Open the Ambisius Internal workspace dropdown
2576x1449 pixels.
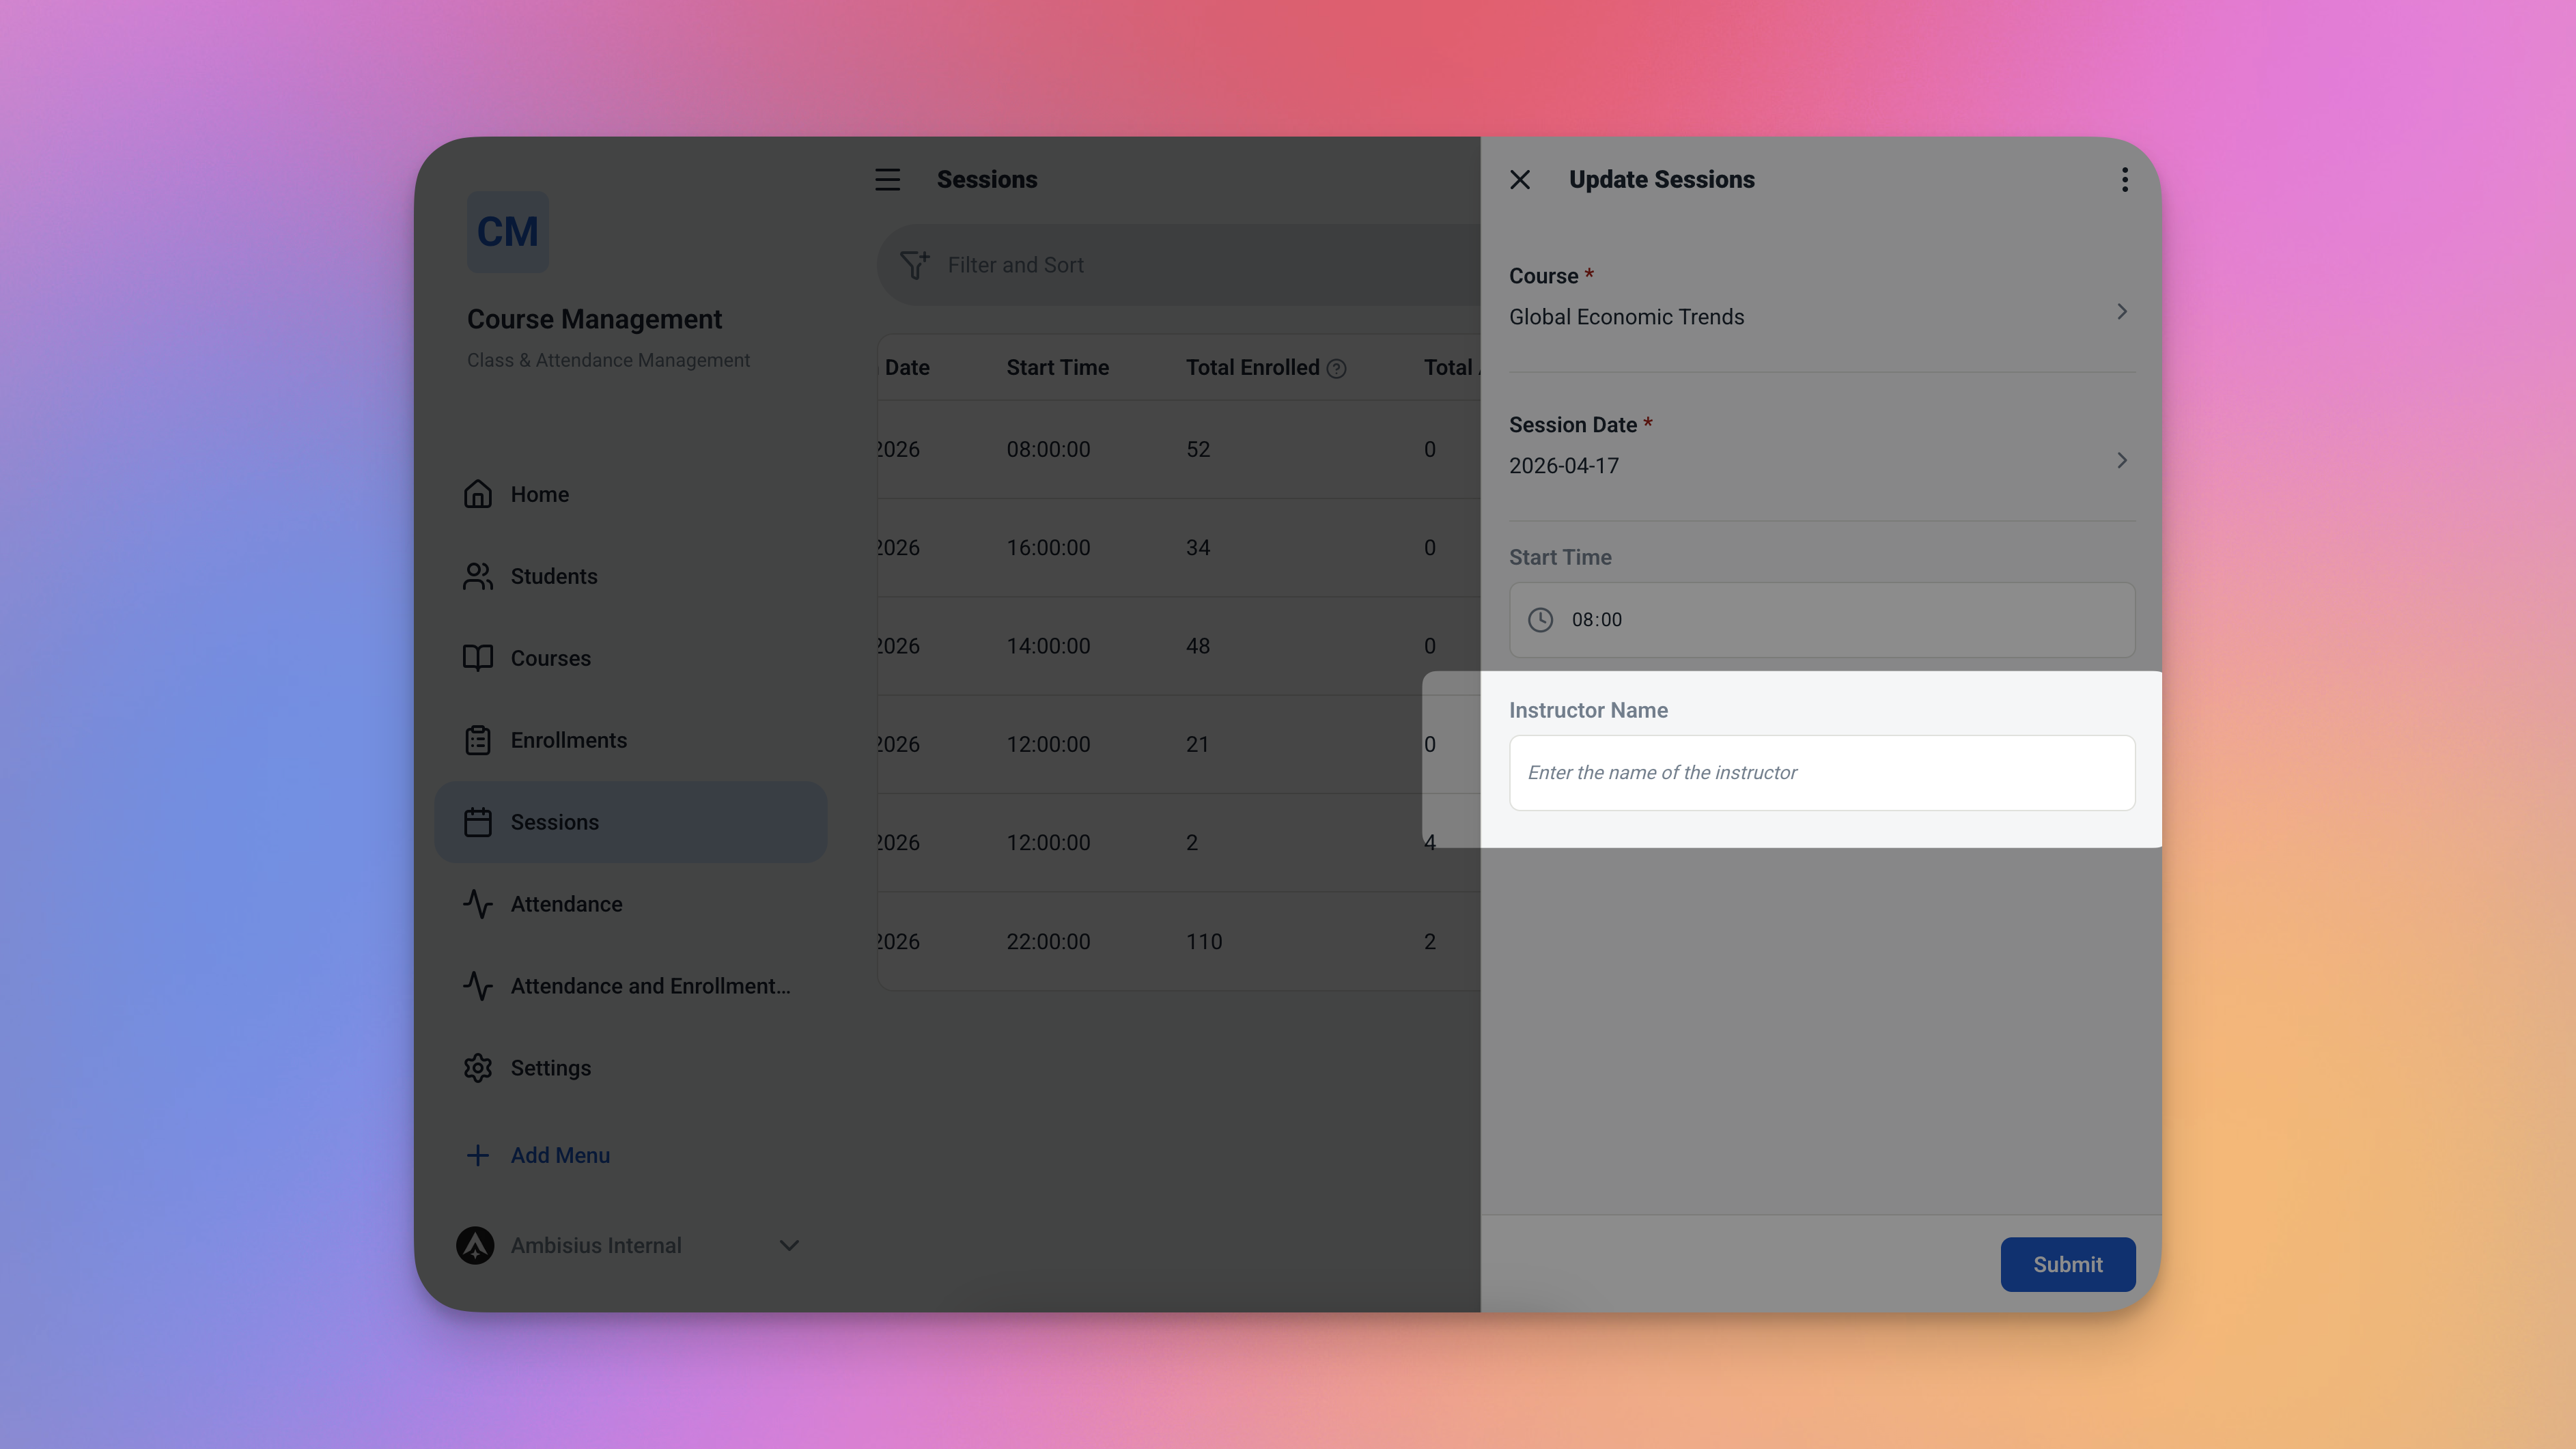tap(789, 1245)
